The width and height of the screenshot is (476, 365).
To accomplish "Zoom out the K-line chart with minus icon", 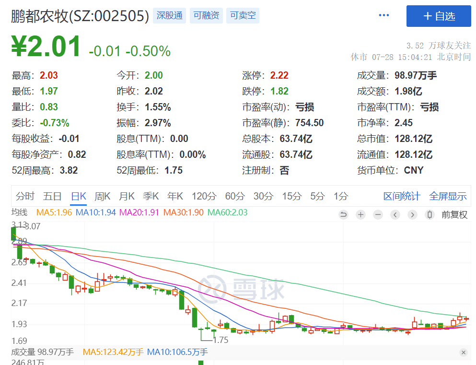I will [x=378, y=215].
